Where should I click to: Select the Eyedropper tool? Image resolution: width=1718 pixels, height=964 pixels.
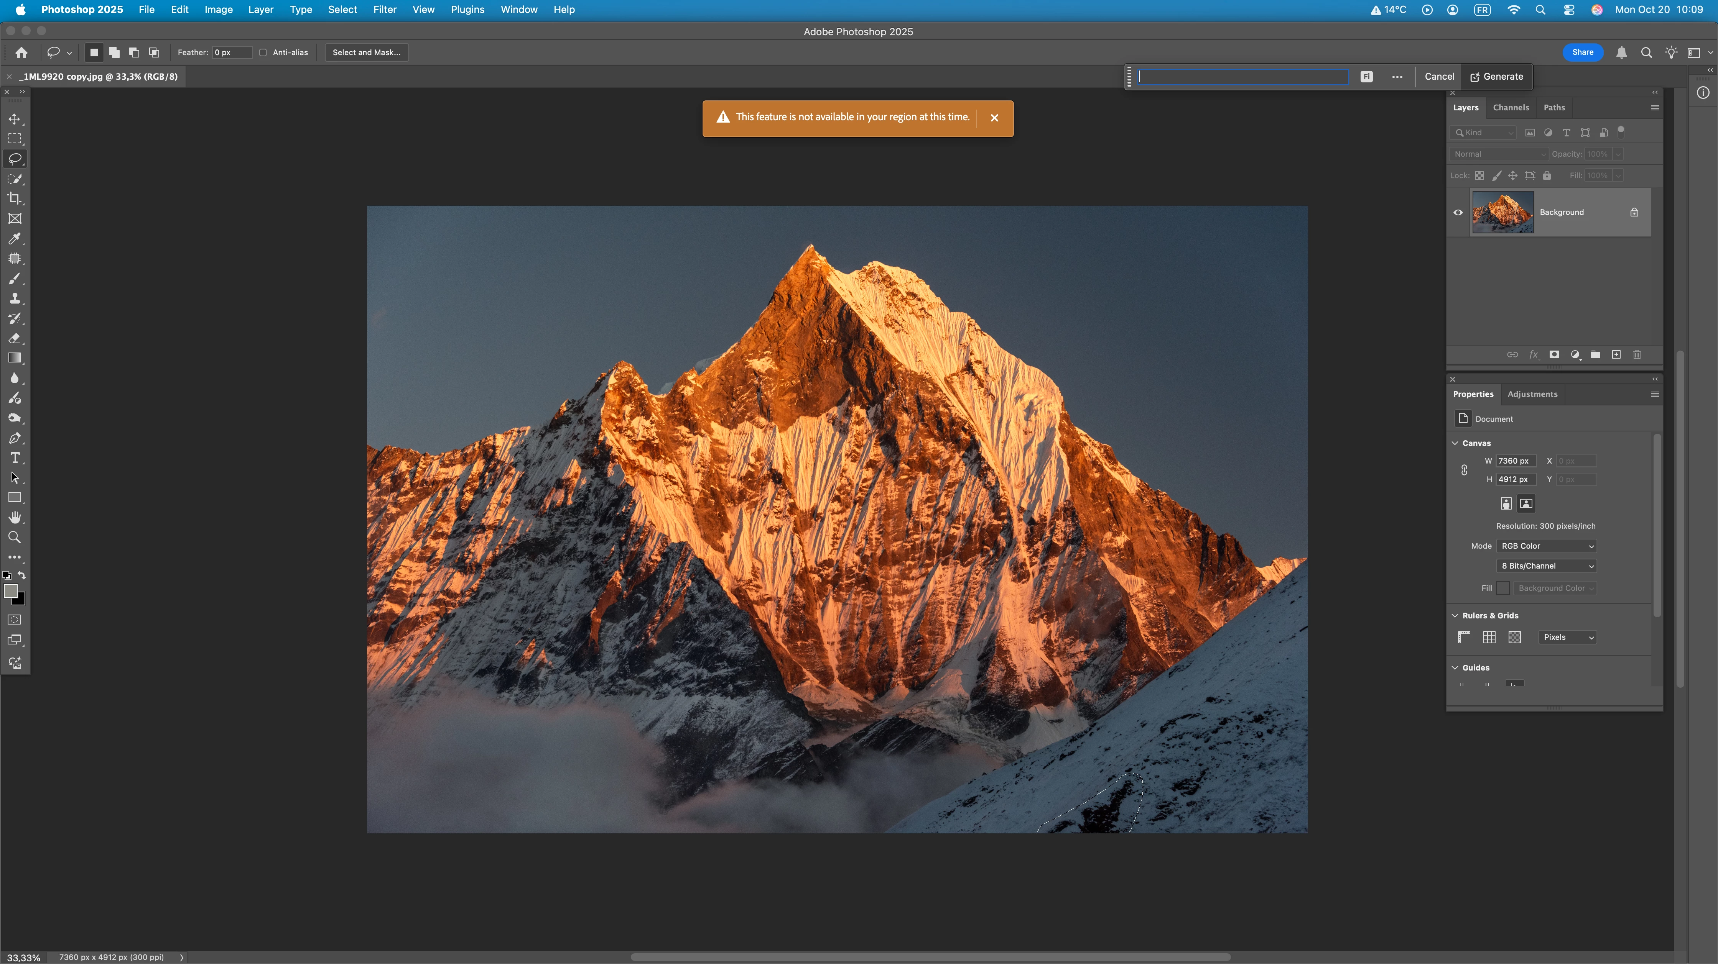pos(15,238)
